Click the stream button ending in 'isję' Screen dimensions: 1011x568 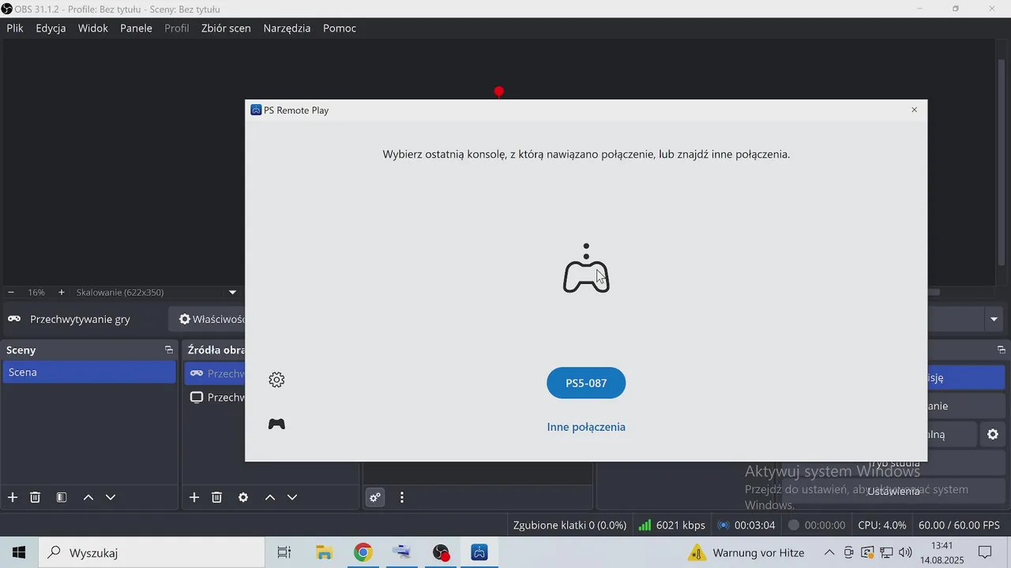coord(965,377)
